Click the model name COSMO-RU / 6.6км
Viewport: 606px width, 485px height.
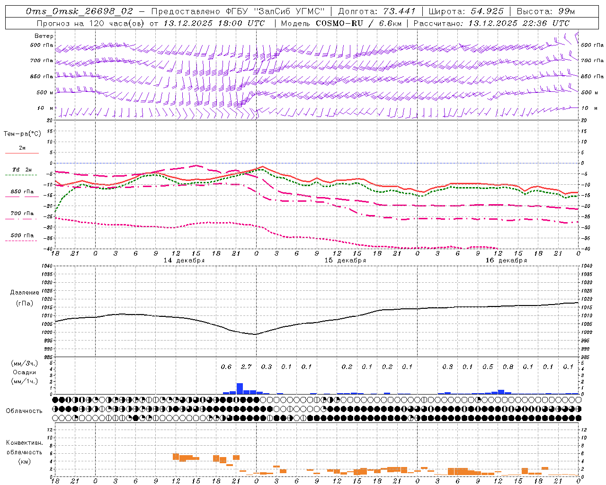358,23
